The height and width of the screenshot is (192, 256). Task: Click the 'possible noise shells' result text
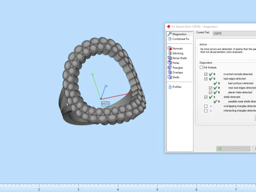[x=242, y=101]
